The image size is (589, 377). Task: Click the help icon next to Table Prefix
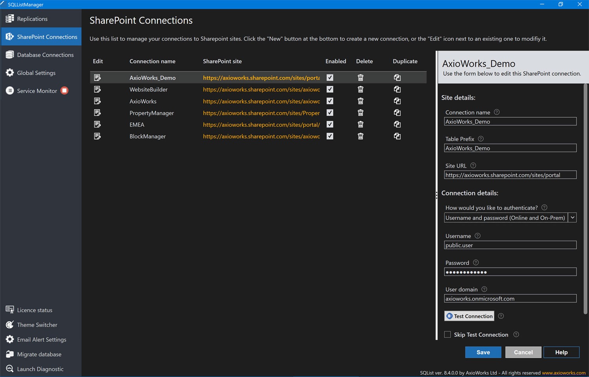[480, 138]
